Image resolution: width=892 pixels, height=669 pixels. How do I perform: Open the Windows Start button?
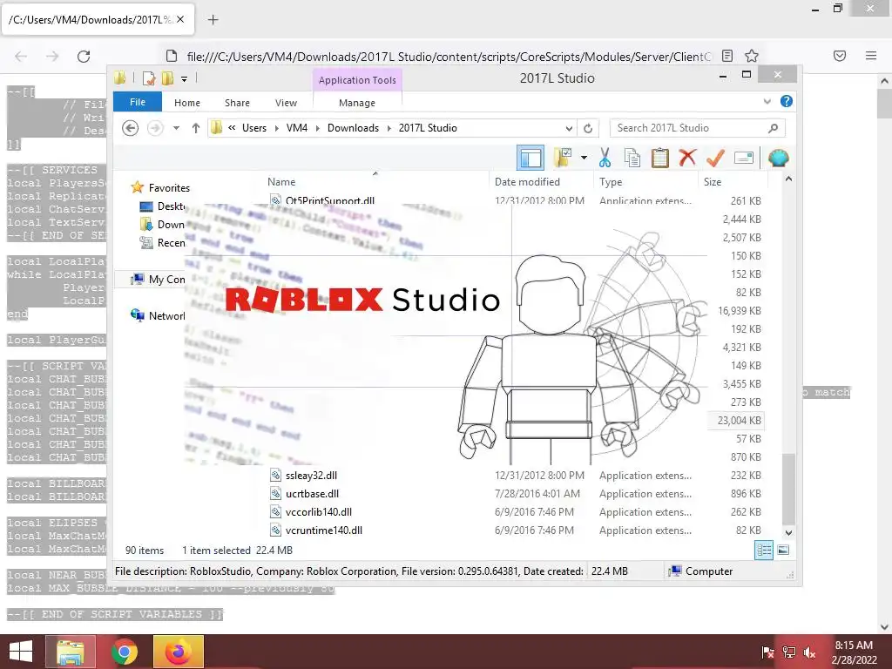coord(21,652)
